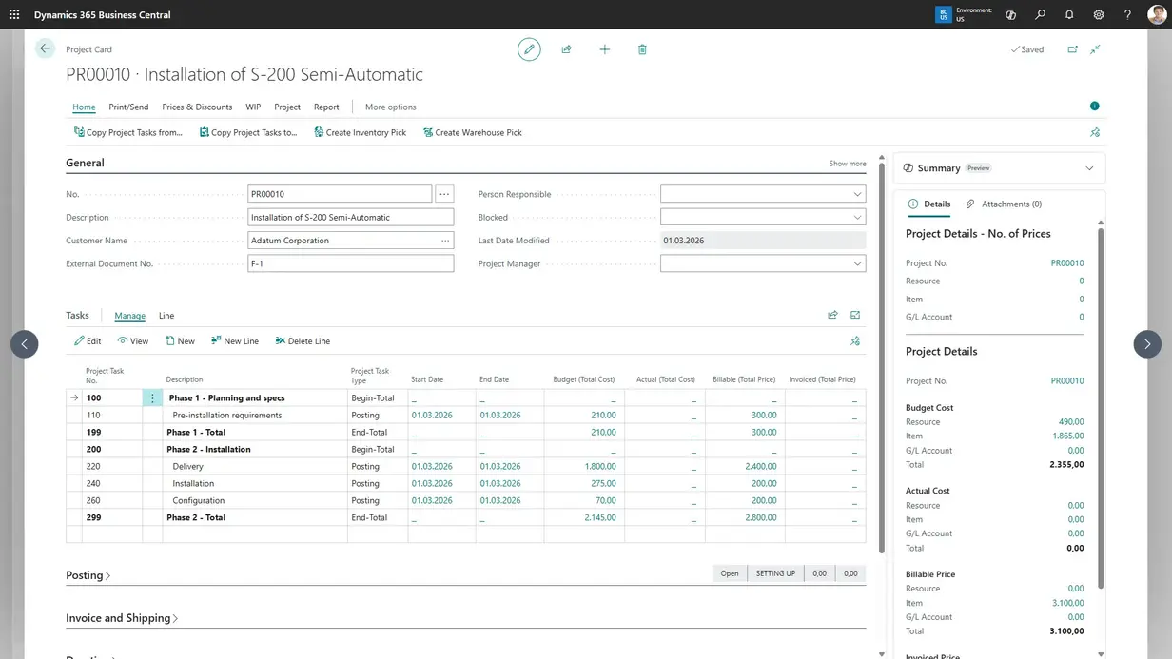The height and width of the screenshot is (659, 1172).
Task: Expand the Posting section
Action: point(88,575)
